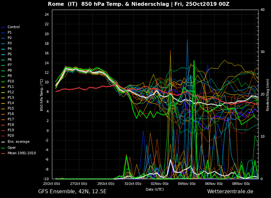
Task: Click the -10 temperature axis value
Action: tap(46, 179)
